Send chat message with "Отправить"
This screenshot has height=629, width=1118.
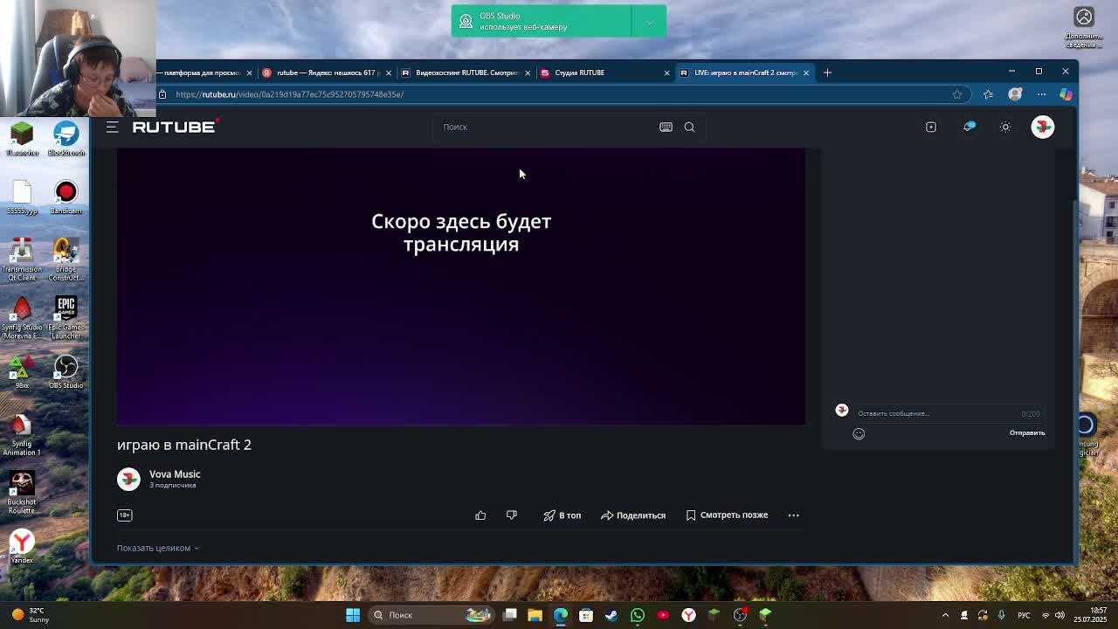pos(1027,433)
